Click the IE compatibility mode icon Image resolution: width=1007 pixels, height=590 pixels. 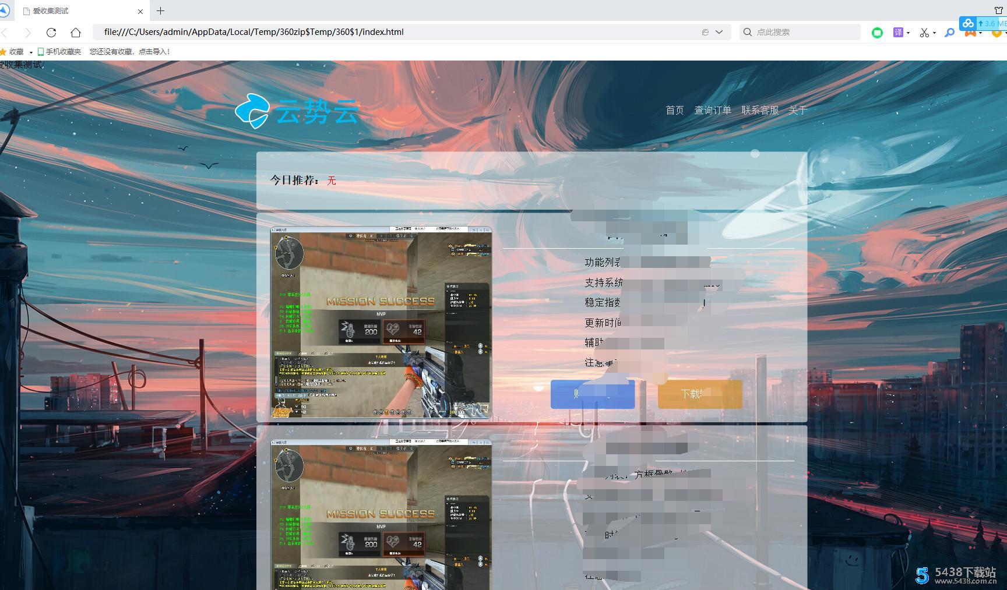[x=705, y=32]
